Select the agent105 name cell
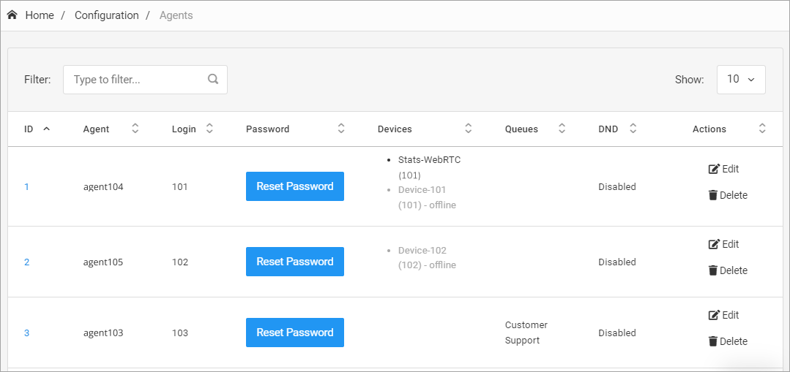Image resolution: width=790 pixels, height=372 pixels. click(x=103, y=262)
